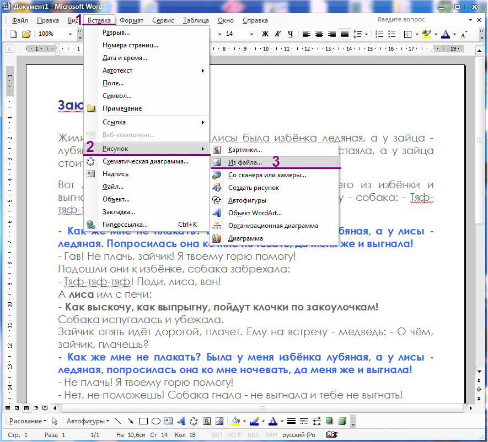The height and width of the screenshot is (442, 488).
Task: Click the grow font icon
Action: pyautogui.click(x=464, y=34)
